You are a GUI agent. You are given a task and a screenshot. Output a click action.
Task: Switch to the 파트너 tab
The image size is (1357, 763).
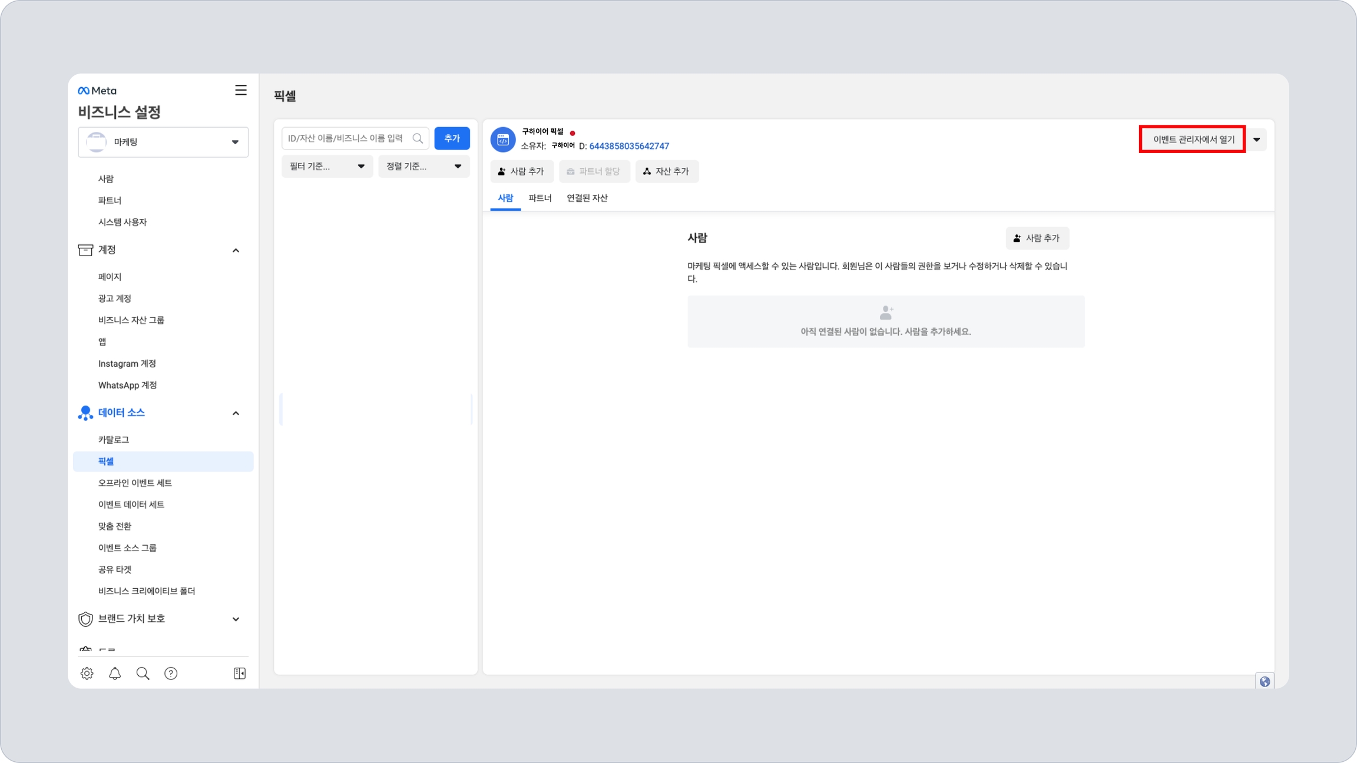(x=540, y=198)
